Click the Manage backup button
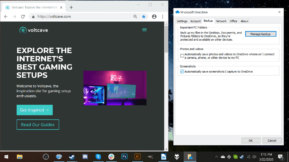Viewport: 289px width, 162px height. (260, 34)
